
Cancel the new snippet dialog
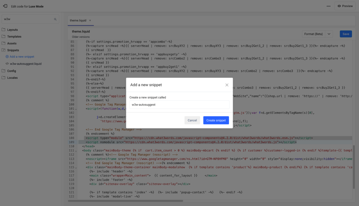[192, 120]
